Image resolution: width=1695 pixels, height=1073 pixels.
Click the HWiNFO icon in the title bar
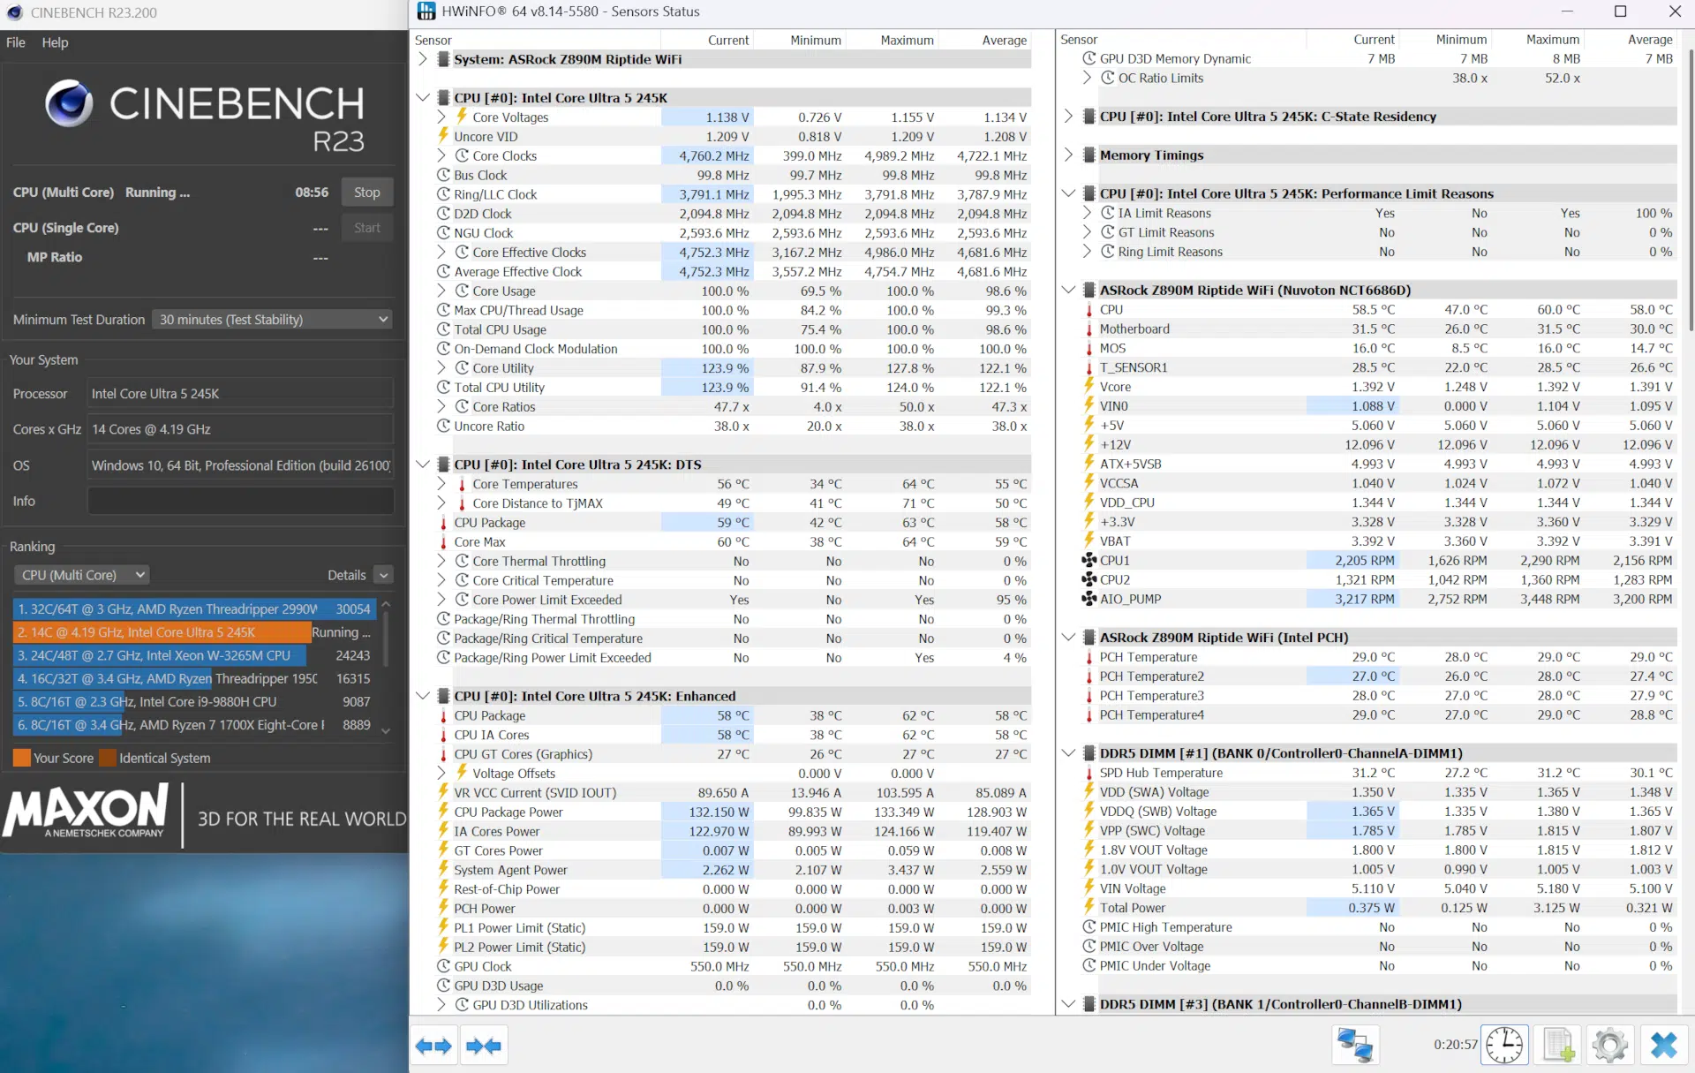(x=426, y=11)
